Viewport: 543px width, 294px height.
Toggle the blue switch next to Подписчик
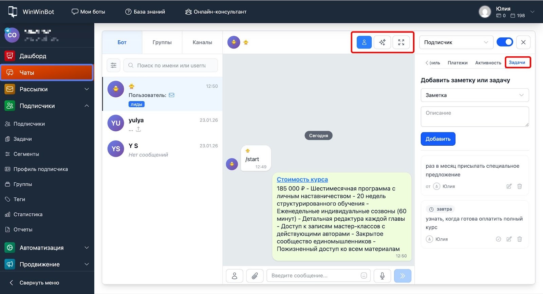505,42
